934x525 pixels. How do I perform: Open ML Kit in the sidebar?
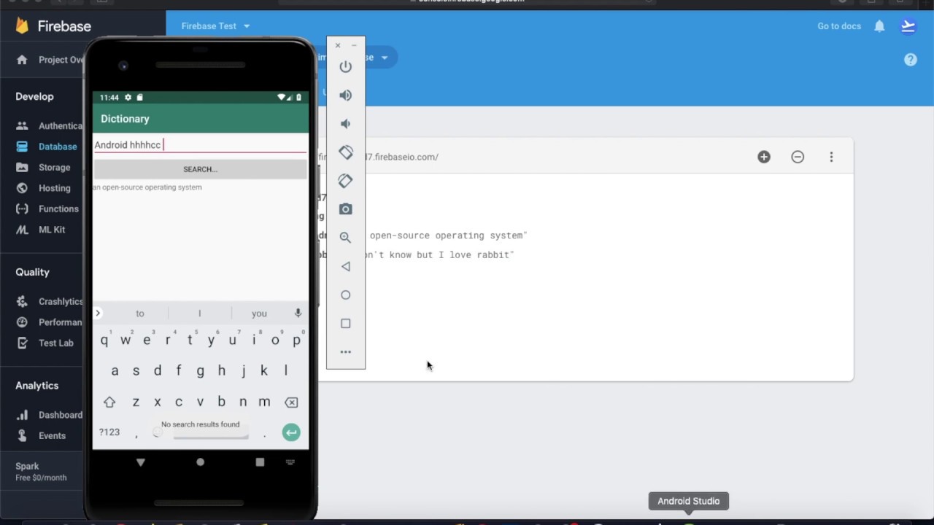click(x=52, y=230)
